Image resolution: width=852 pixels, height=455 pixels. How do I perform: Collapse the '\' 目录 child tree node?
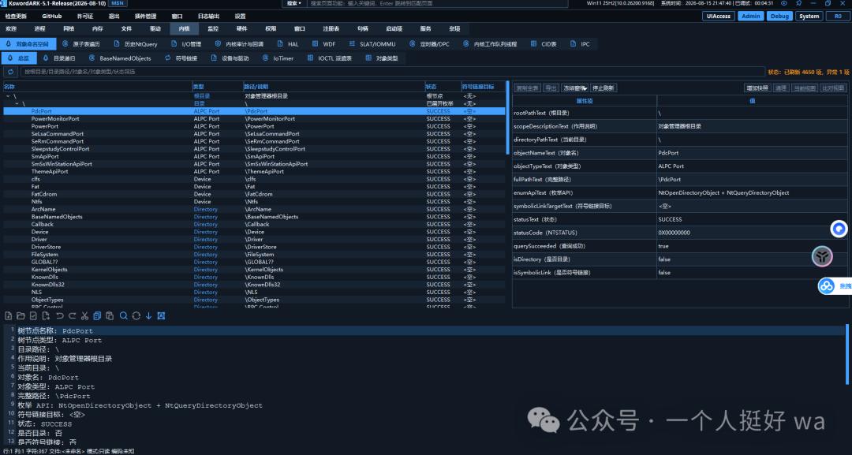17,104
